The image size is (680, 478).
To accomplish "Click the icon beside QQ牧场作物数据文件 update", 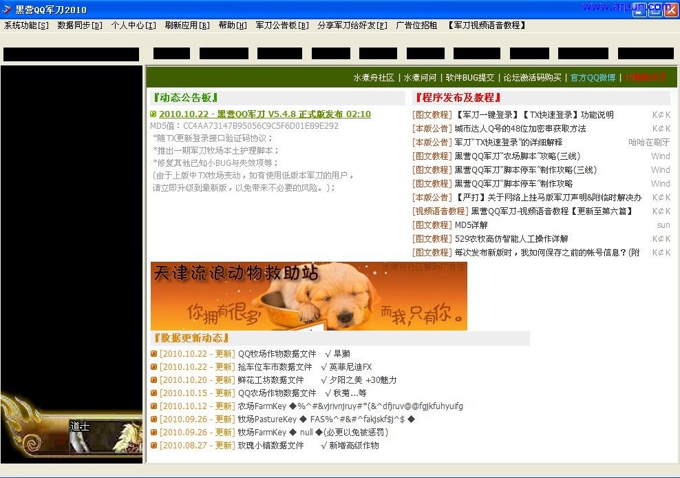I will point(153,354).
